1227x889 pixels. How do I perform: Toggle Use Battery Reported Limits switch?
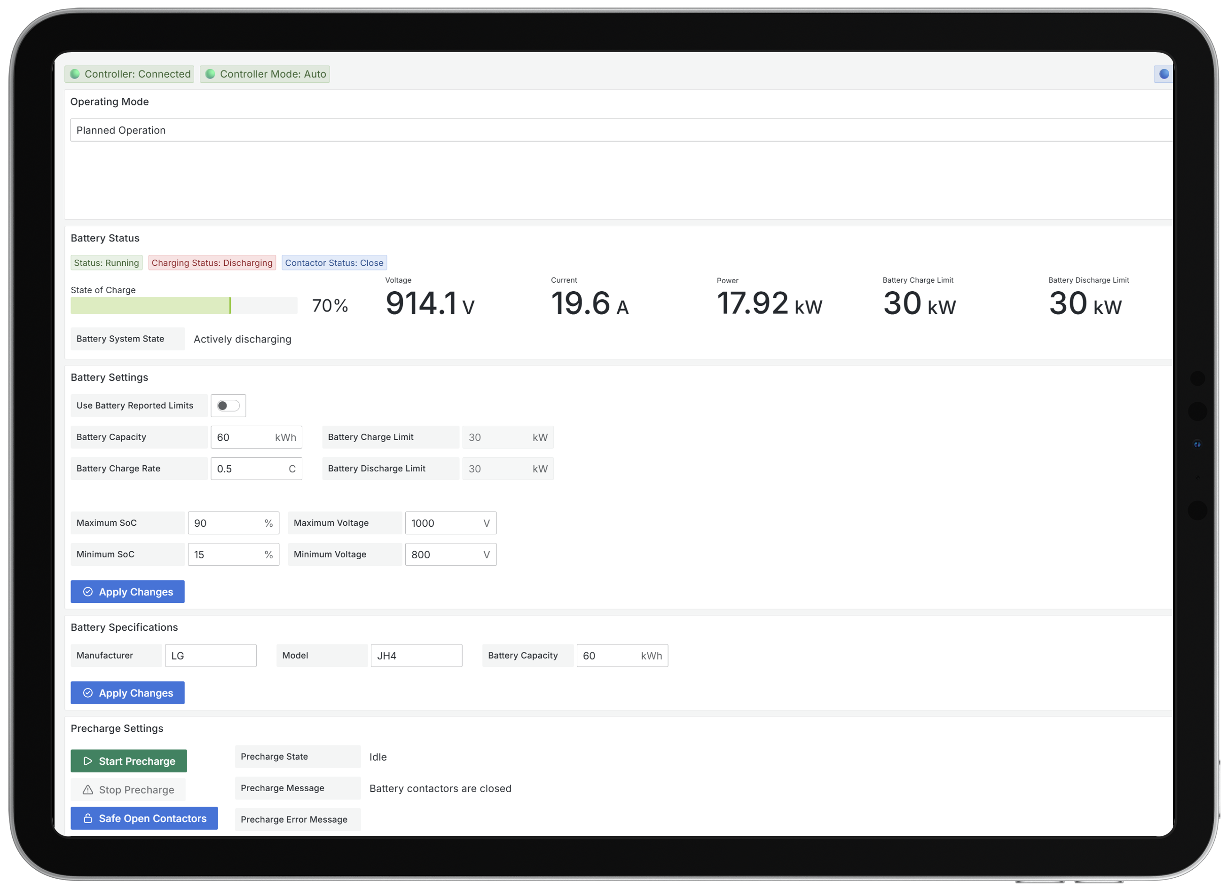coord(228,405)
